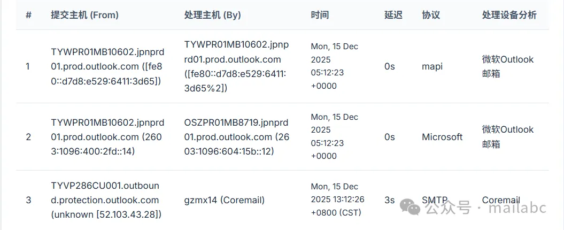
Task: Click the 公众号 mailabc watermark text
Action: point(485,206)
